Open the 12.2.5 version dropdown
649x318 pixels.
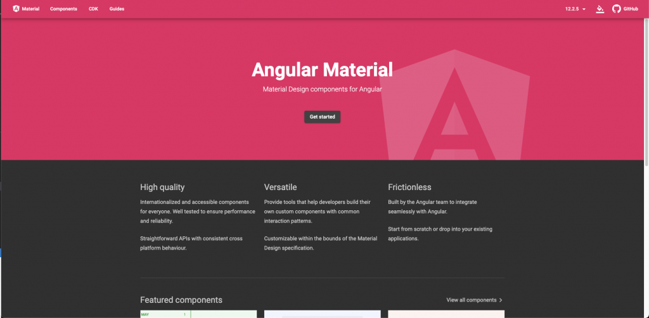[x=575, y=9]
